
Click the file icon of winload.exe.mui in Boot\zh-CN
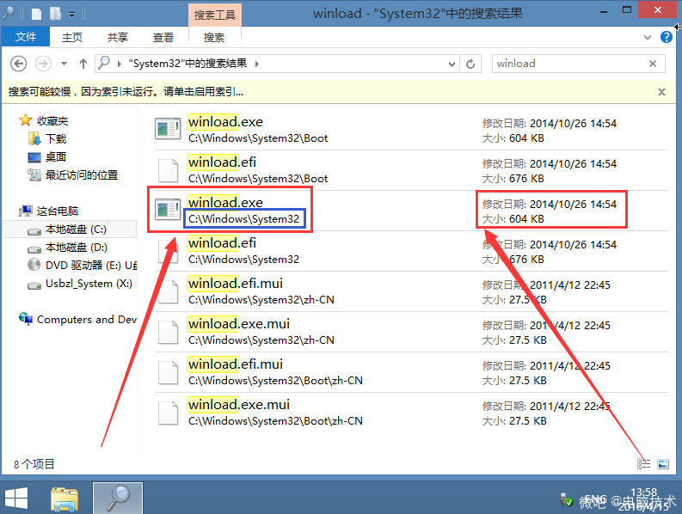[x=168, y=413]
